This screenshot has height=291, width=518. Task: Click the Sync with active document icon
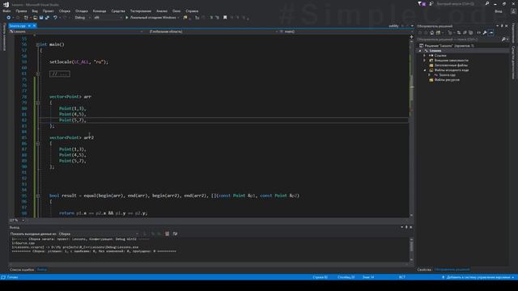(x=459, y=32)
